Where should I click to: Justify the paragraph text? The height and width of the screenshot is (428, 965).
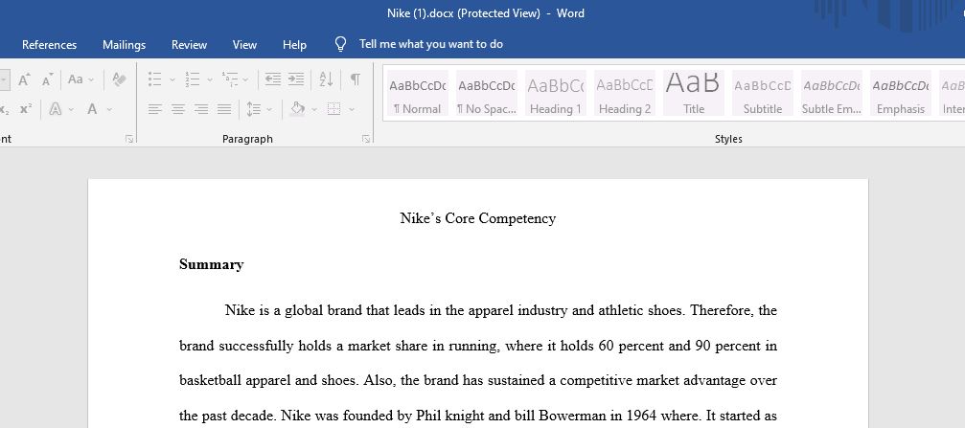224,109
